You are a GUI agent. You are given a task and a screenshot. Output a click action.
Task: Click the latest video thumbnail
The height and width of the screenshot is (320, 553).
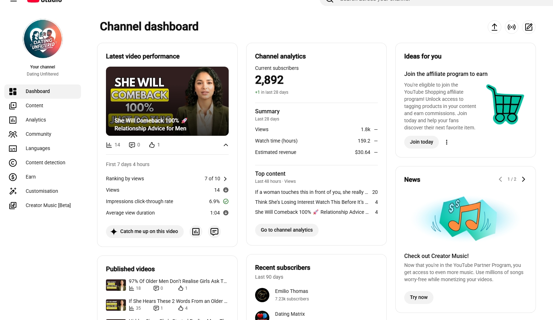[167, 101]
